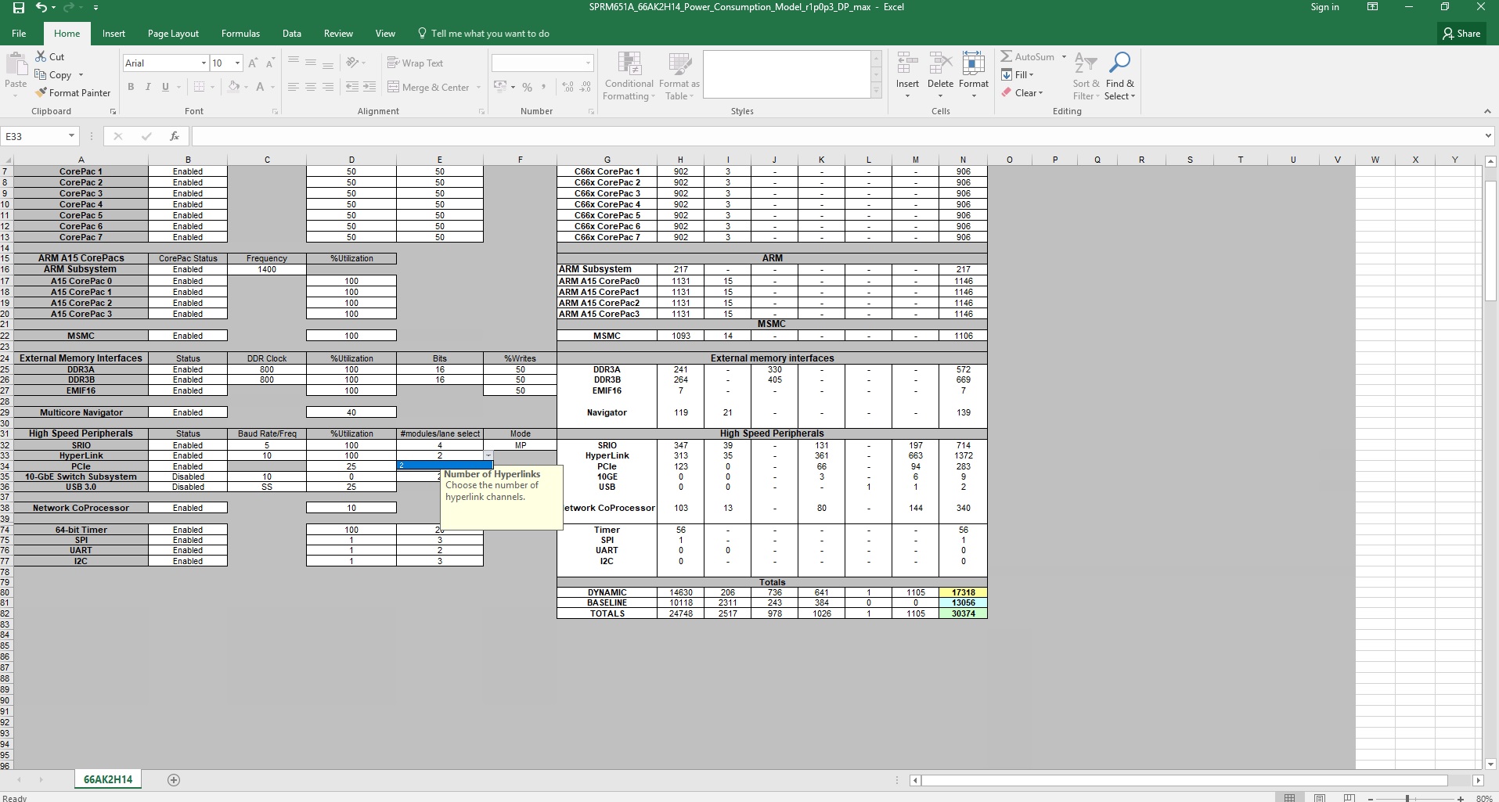The width and height of the screenshot is (1499, 802).
Task: Collapse the ribbon with the chevron
Action: pos(1487,112)
